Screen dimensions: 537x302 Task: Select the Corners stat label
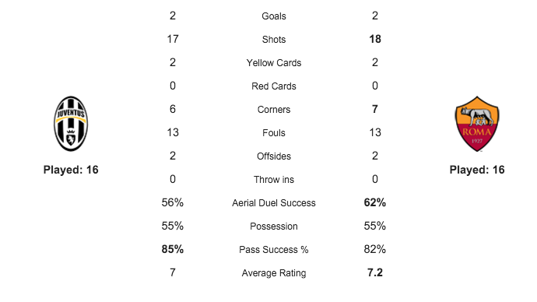(274, 109)
